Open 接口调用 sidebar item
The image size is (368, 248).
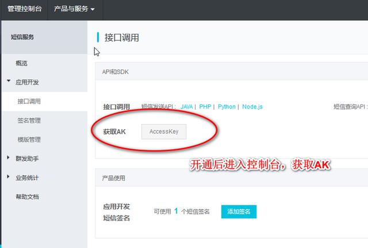[29, 102]
